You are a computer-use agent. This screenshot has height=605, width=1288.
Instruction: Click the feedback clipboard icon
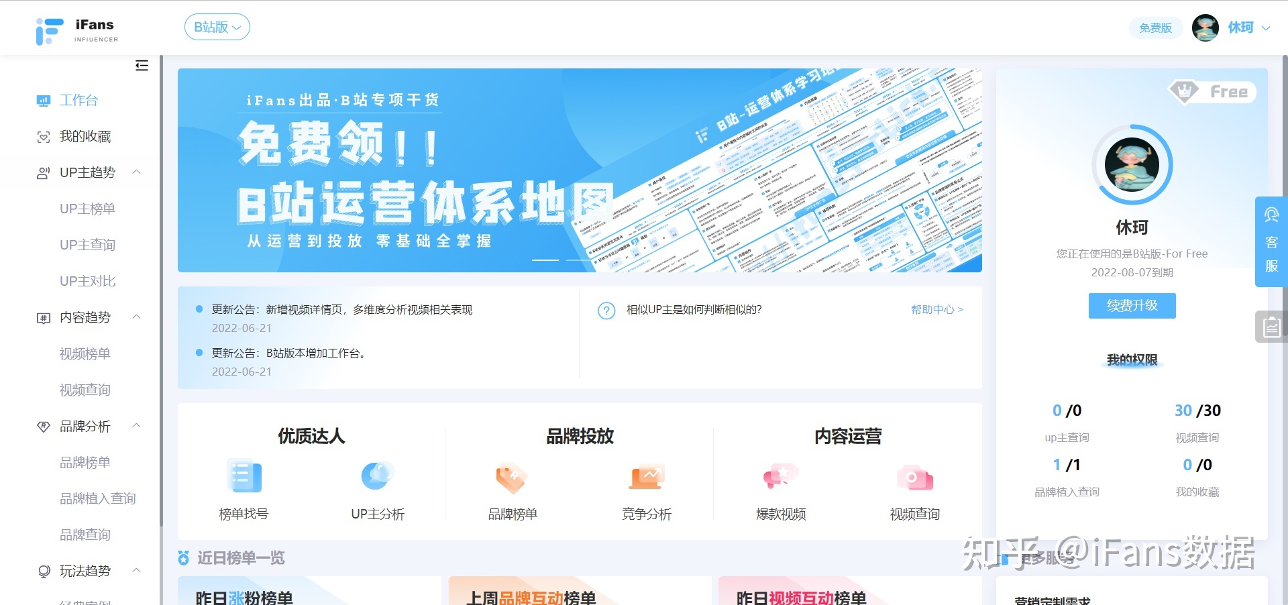(1271, 327)
